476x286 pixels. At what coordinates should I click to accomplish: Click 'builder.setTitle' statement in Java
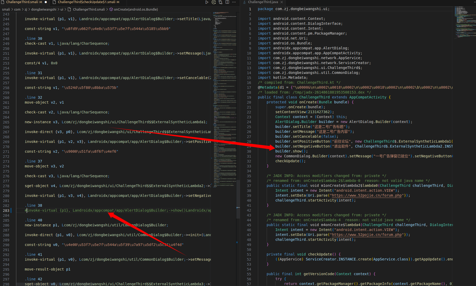point(312,127)
